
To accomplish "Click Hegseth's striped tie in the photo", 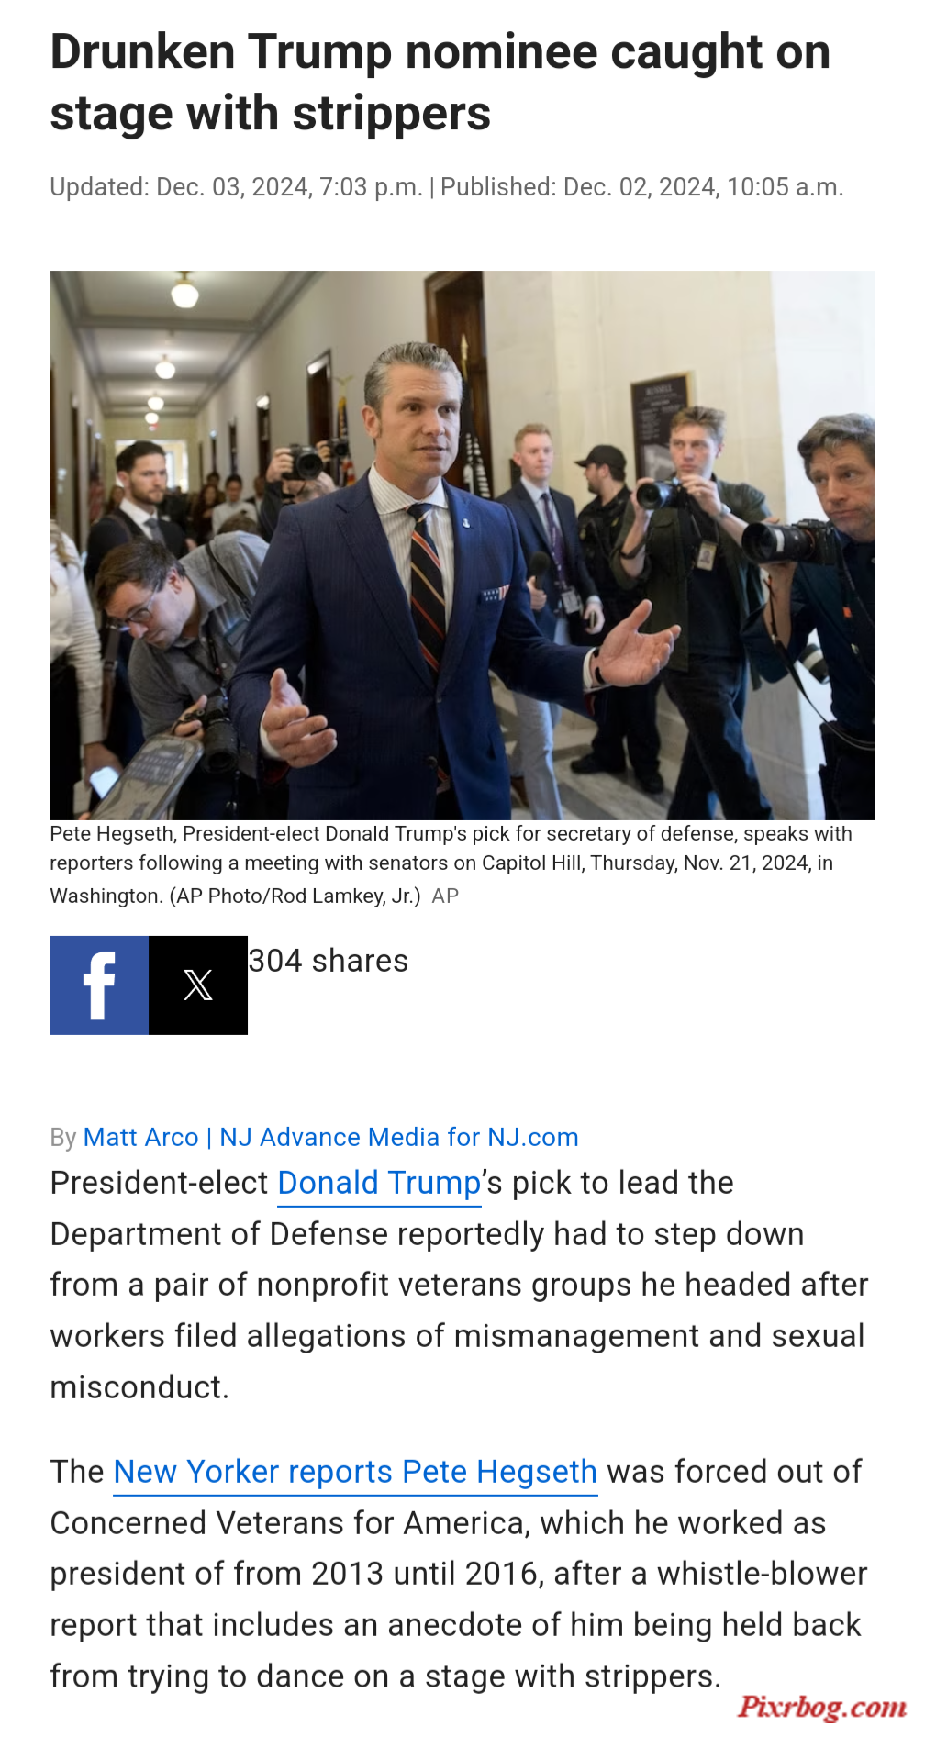I will tap(426, 587).
